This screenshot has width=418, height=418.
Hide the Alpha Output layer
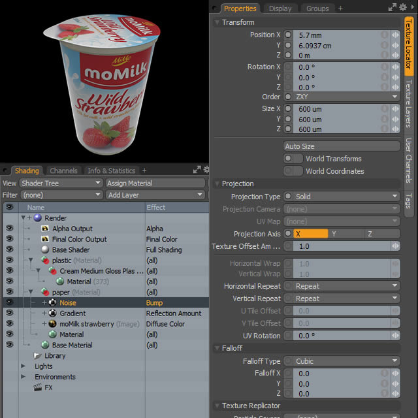(10, 228)
